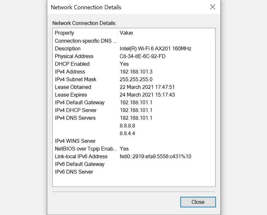This screenshot has height=215, width=267.
Task: Click the 22 March 2021 17:47:51 value
Action: 147,87
